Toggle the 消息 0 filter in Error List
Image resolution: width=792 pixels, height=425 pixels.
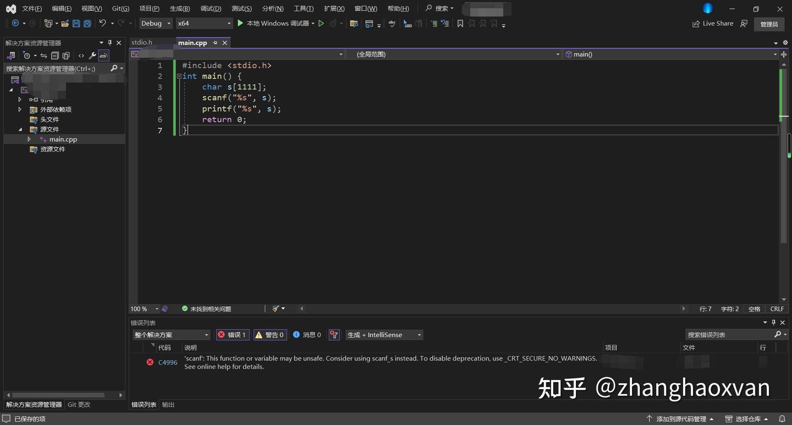[x=307, y=335]
